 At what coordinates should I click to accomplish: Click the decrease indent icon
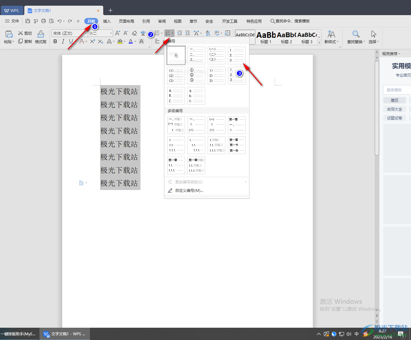[x=180, y=33]
